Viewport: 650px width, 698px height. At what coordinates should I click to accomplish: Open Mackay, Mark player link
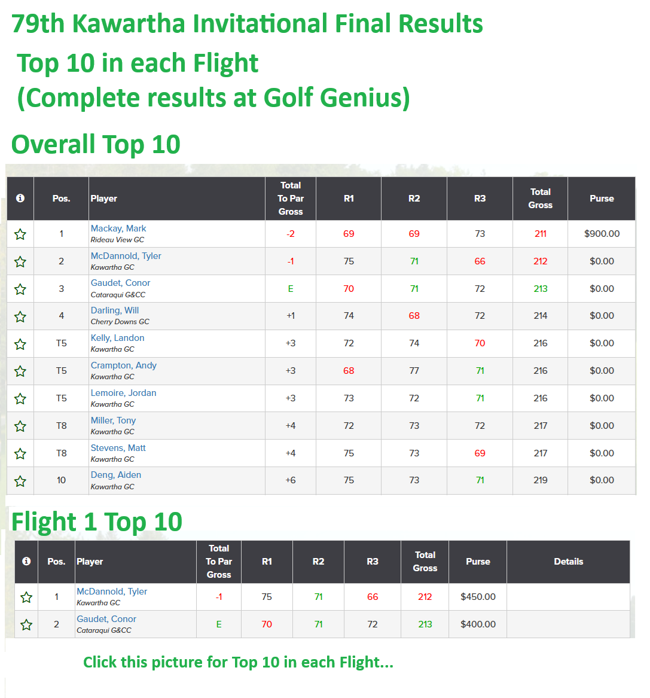(x=118, y=228)
